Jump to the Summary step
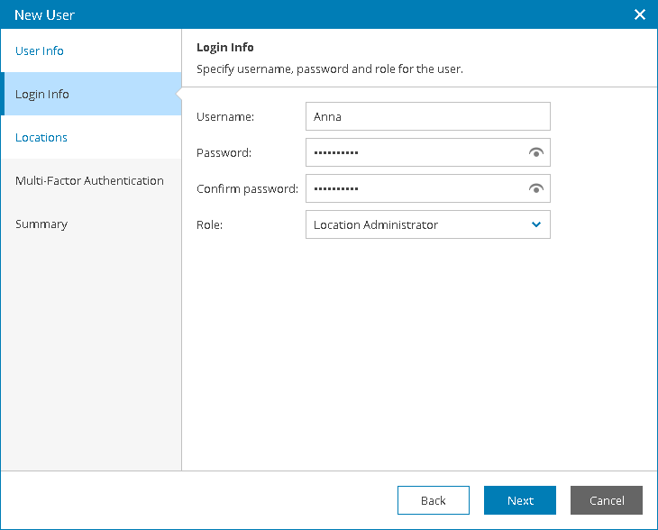This screenshot has width=658, height=530. pos(41,224)
